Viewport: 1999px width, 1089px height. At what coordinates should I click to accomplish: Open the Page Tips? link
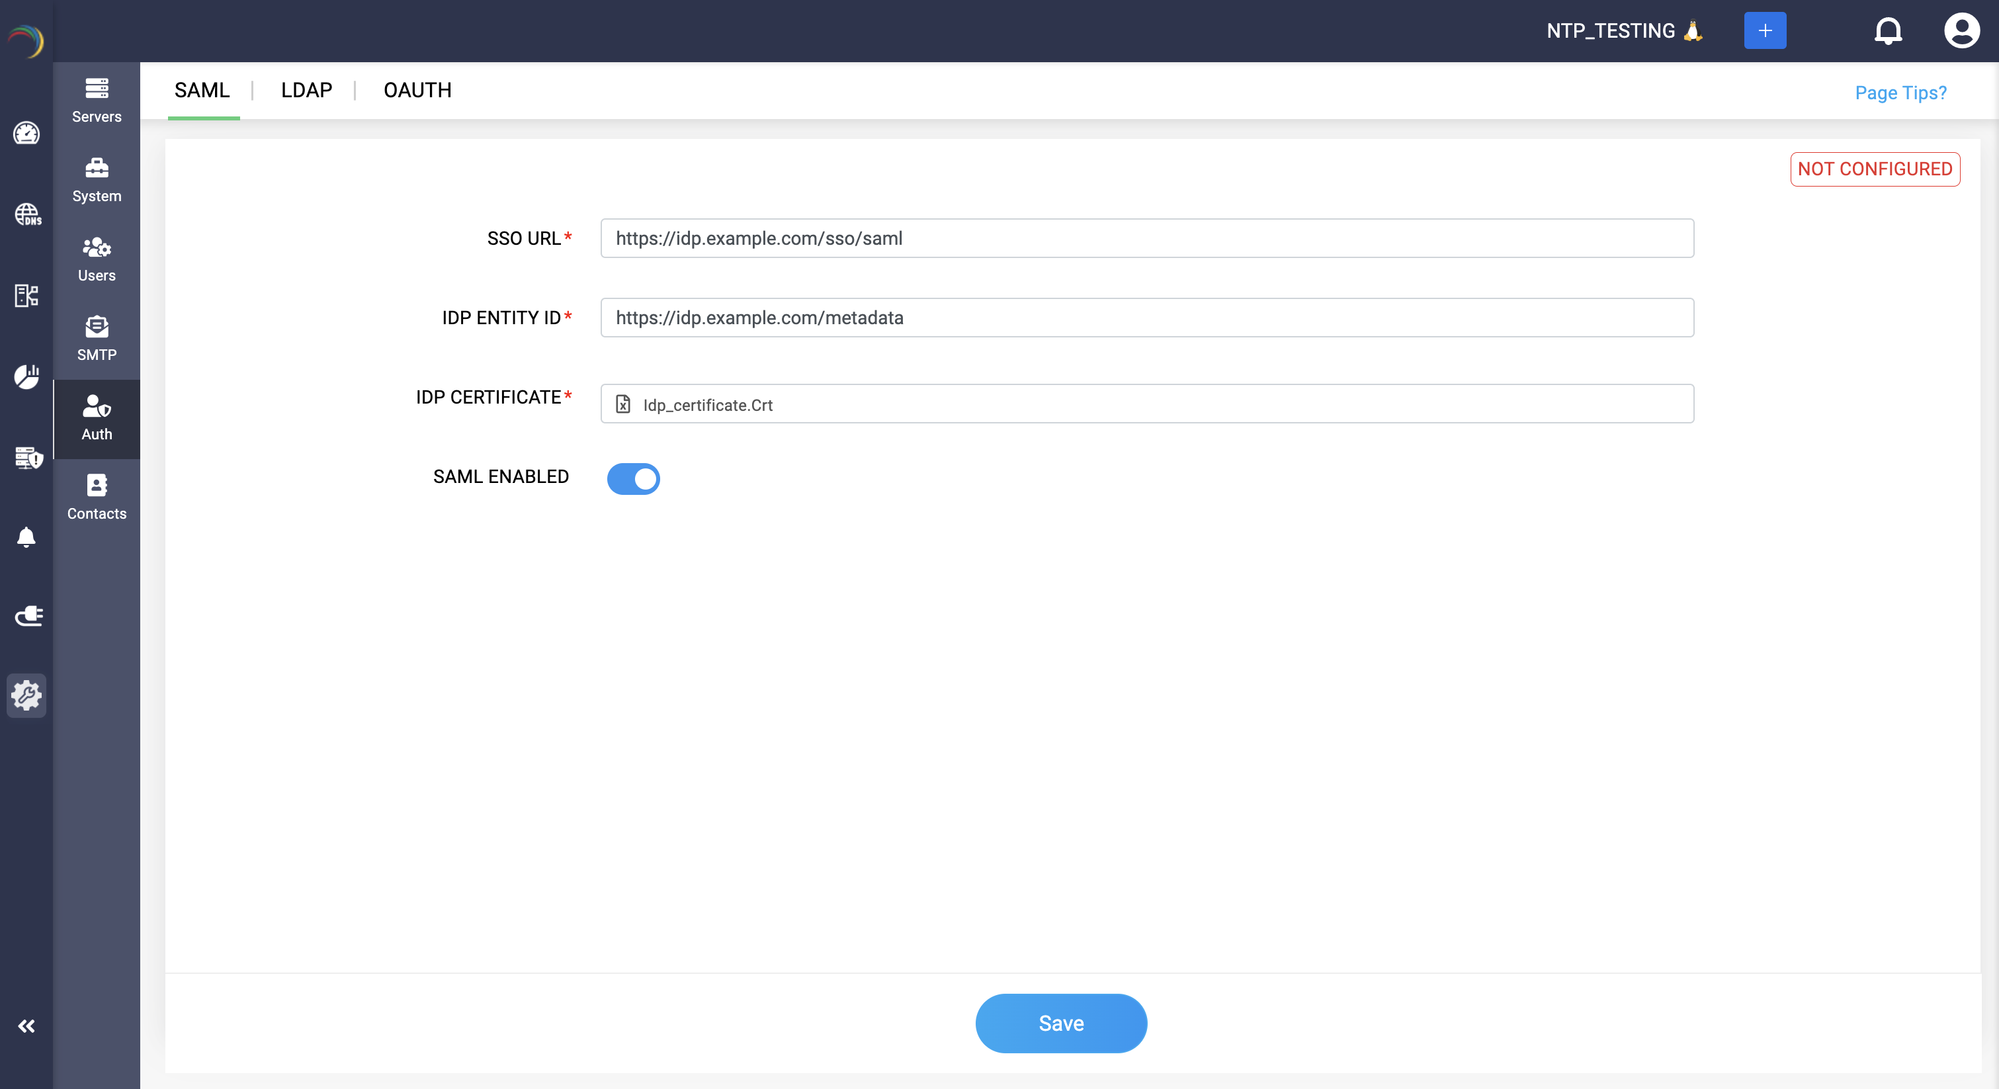pyautogui.click(x=1900, y=93)
